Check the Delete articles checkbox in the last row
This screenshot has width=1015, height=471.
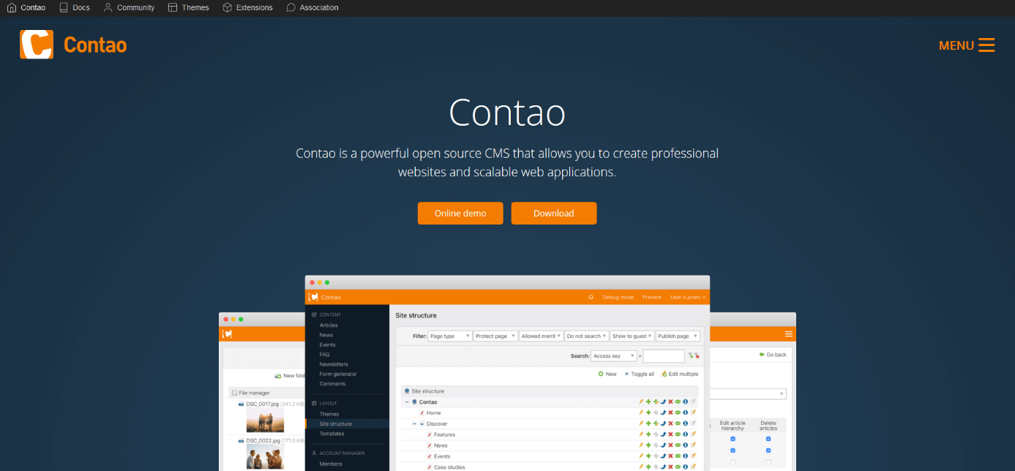pyautogui.click(x=768, y=461)
